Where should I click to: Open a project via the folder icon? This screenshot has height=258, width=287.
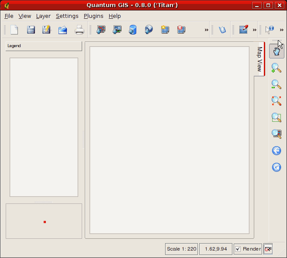click(62, 30)
